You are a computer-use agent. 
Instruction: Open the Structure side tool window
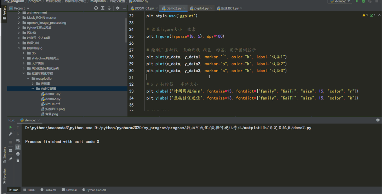4,155
